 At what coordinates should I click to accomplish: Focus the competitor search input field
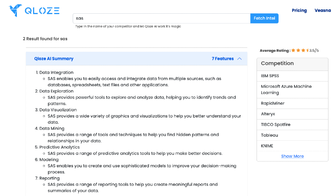(161, 18)
